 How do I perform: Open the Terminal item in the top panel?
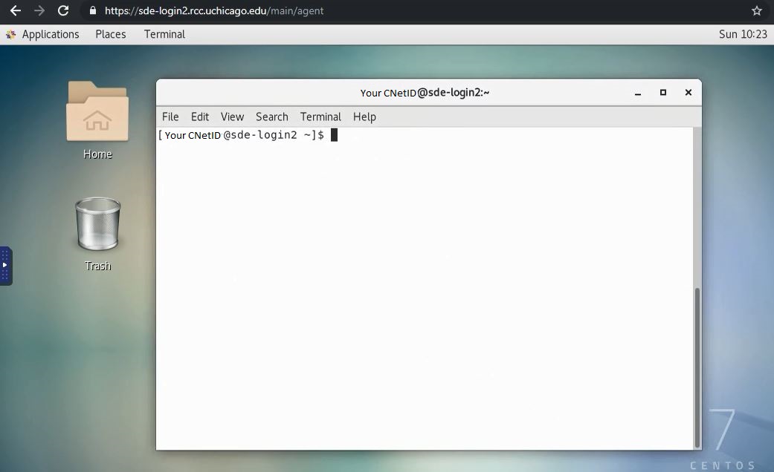click(164, 34)
